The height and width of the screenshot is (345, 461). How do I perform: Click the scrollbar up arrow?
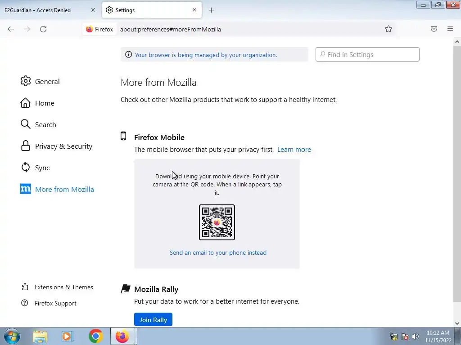457,42
